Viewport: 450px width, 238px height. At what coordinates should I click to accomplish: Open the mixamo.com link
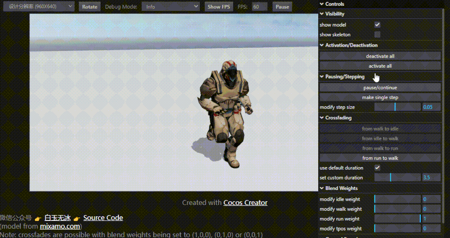point(60,226)
